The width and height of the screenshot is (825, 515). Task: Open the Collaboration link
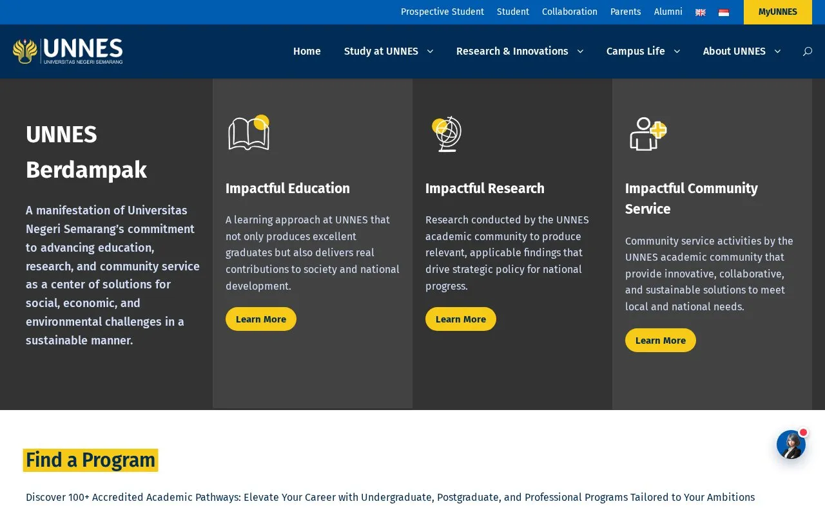(570, 12)
